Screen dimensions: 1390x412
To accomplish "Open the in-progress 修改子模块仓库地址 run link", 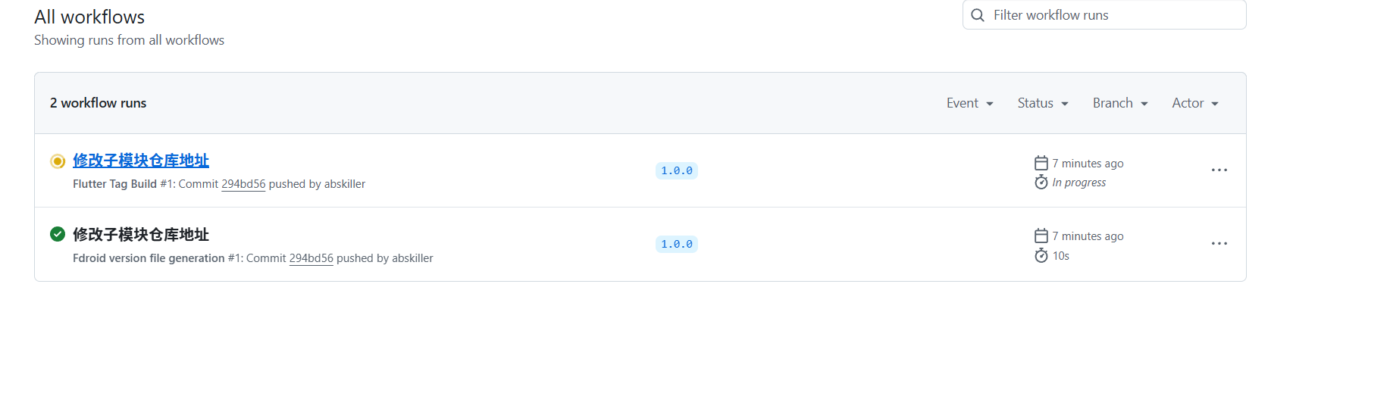I will (x=141, y=161).
